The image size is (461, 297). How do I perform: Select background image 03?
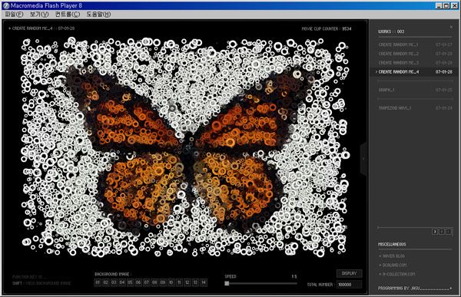pyautogui.click(x=114, y=282)
